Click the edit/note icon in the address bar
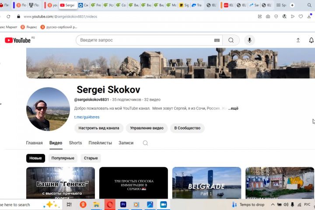Image resolution: width=315 pixels, height=210 pixels. coord(260,17)
